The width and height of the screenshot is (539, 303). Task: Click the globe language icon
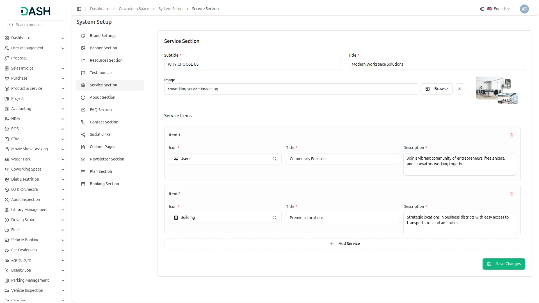482,9
